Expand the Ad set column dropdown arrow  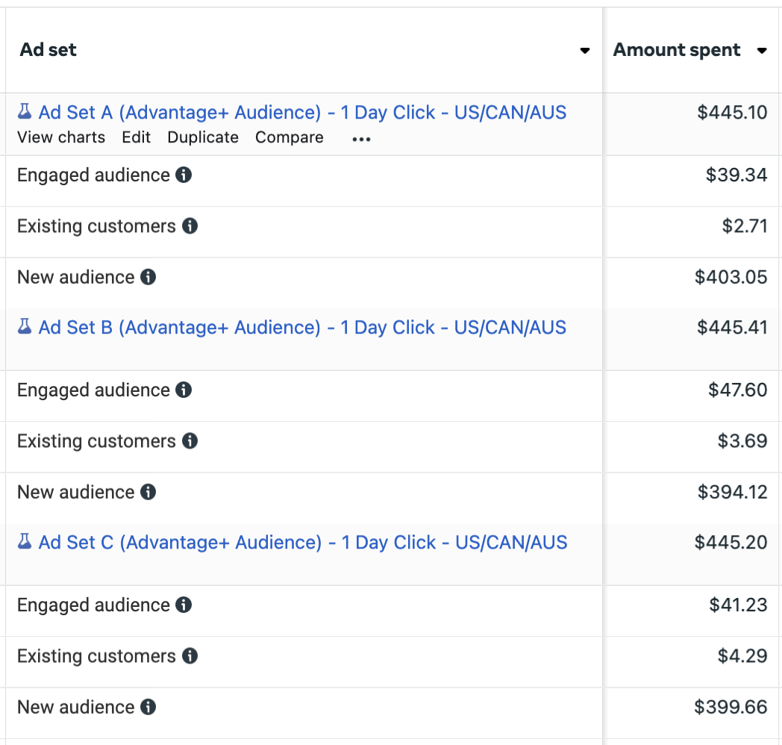tap(585, 51)
